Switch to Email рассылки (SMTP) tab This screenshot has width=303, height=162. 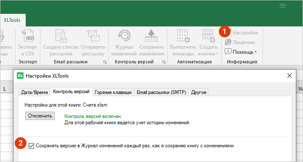tap(161, 92)
